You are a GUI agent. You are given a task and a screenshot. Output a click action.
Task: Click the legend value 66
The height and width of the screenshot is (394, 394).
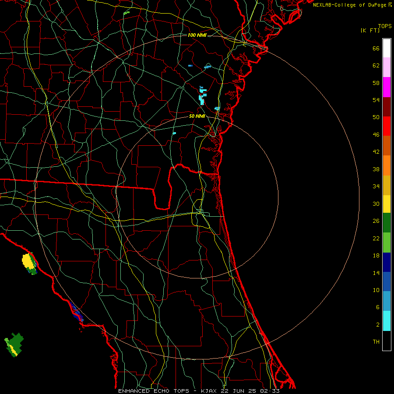[x=376, y=49]
